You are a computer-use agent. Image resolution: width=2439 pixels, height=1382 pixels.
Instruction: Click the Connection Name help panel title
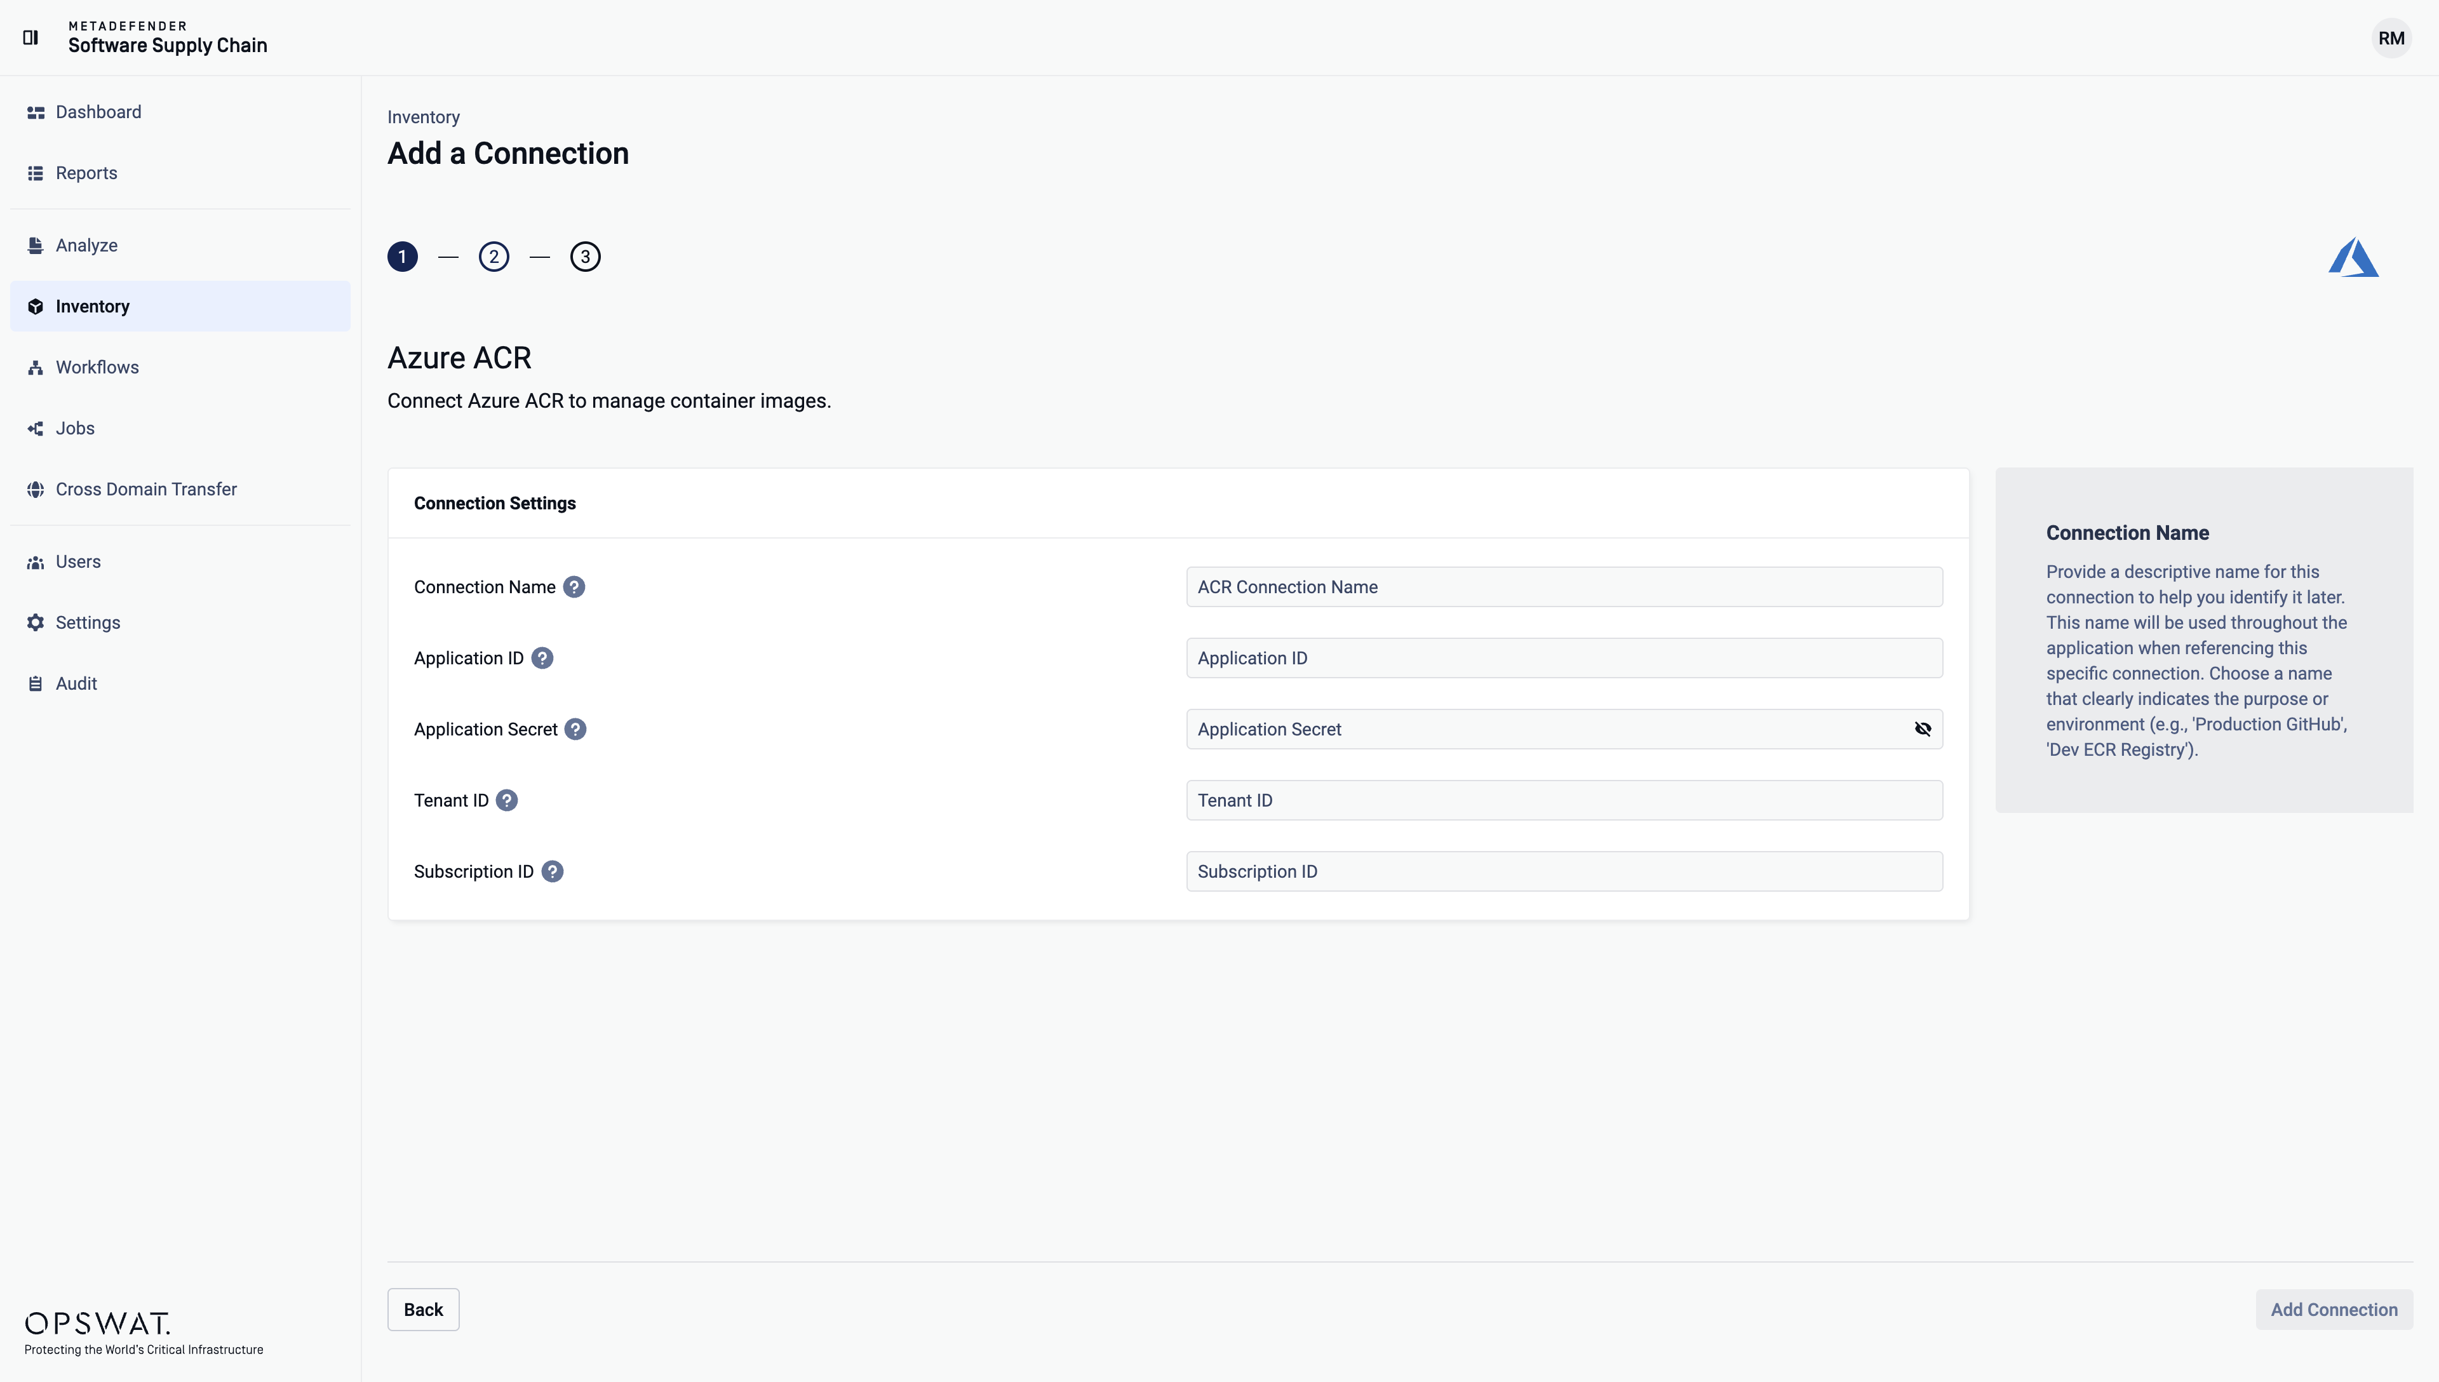[2127, 532]
